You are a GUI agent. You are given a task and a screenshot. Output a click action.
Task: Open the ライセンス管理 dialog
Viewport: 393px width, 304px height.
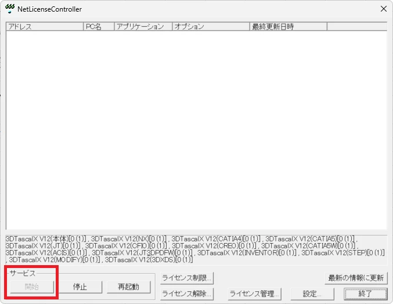pos(255,294)
